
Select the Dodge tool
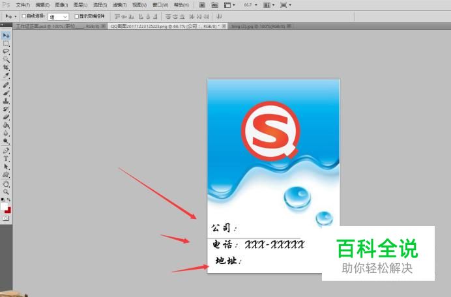6,141
